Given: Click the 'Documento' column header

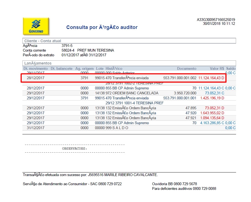Looking at the screenshot, I should (187, 68).
